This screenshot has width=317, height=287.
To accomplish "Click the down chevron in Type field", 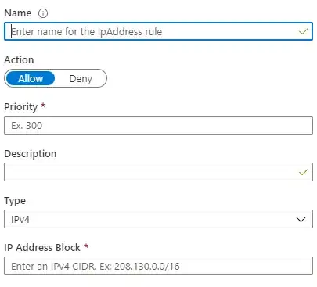I will pyautogui.click(x=301, y=219).
